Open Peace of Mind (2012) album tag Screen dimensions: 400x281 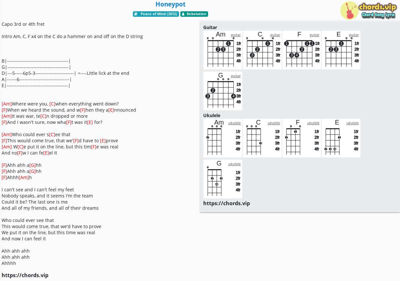pyautogui.click(x=156, y=14)
